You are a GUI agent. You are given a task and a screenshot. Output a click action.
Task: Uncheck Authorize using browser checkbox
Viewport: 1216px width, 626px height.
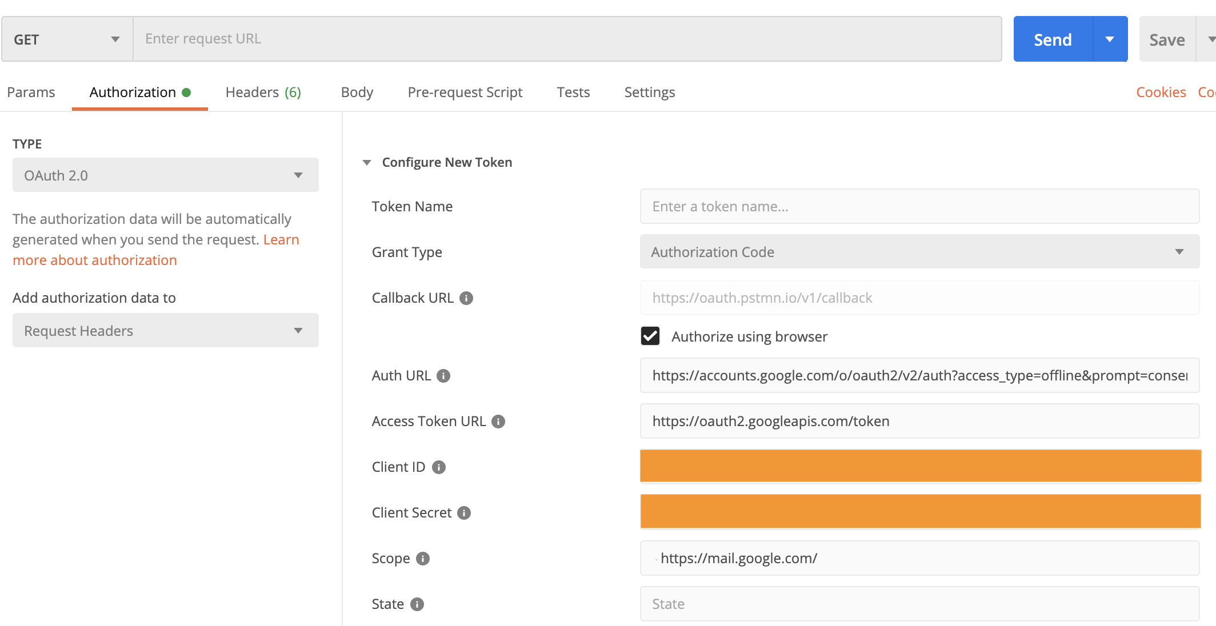[x=650, y=336]
